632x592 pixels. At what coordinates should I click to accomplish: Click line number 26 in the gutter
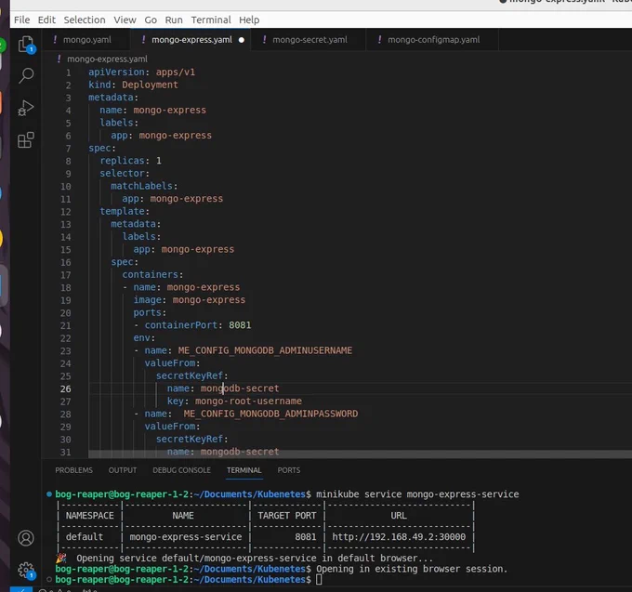click(x=66, y=388)
